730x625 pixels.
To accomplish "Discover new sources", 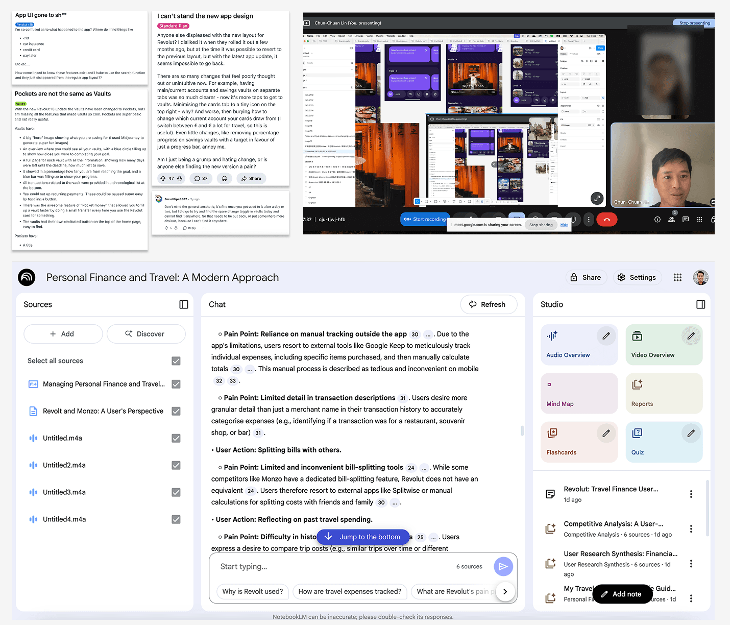I will [146, 334].
